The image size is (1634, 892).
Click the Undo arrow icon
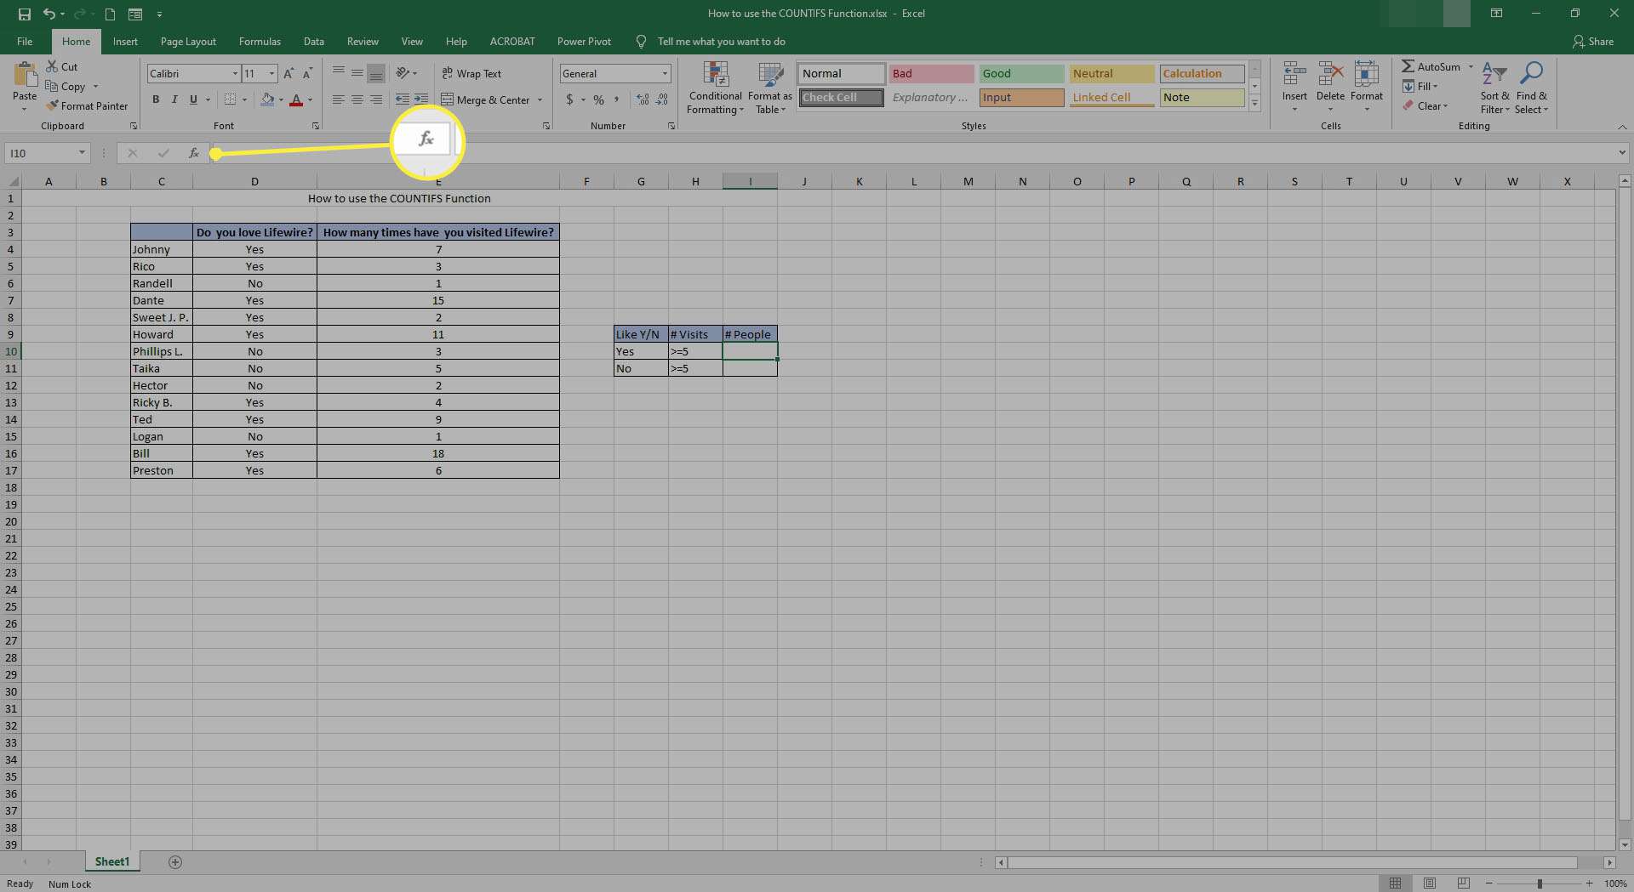[49, 14]
